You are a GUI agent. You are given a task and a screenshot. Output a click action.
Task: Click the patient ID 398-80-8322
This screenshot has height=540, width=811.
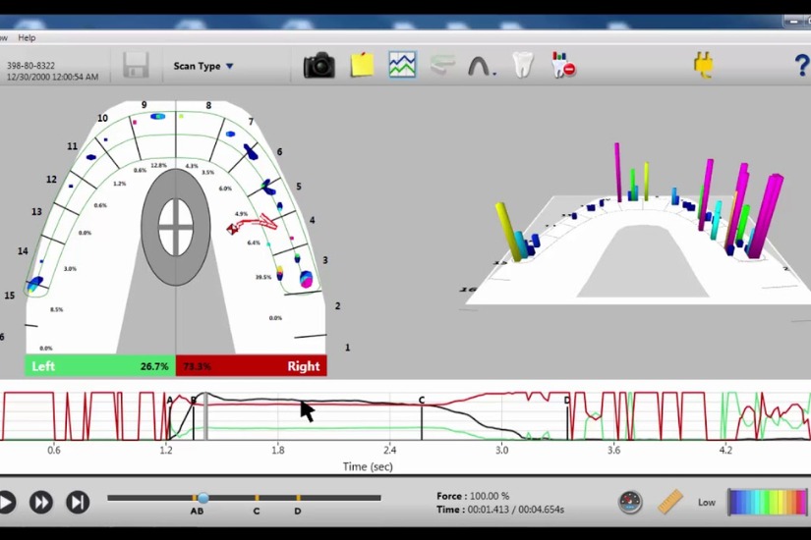(30, 66)
